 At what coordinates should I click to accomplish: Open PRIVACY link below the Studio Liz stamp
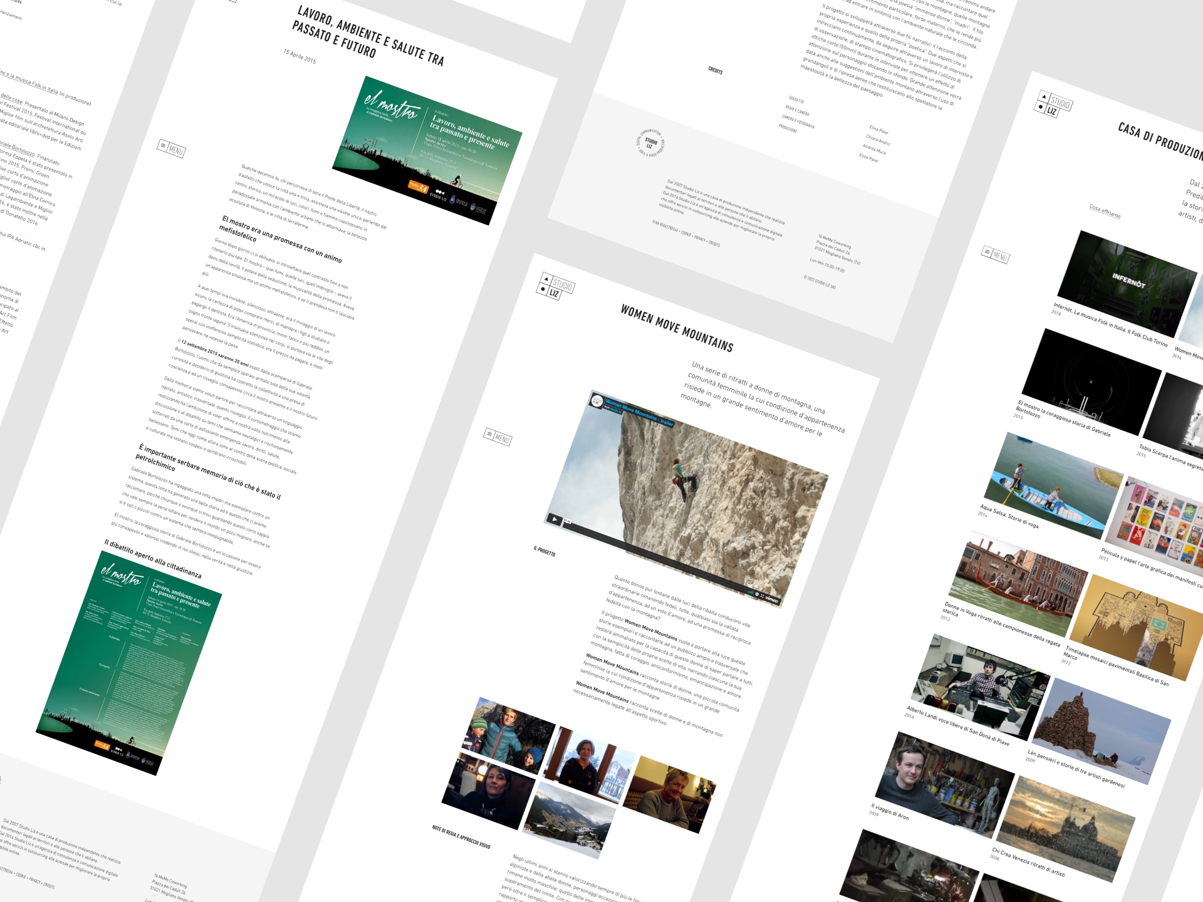click(699, 239)
